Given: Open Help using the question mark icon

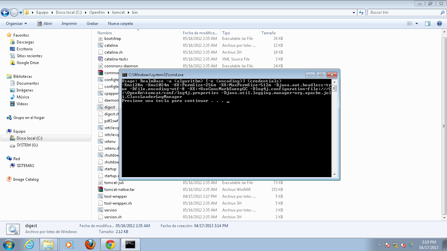Looking at the screenshot, I should [x=440, y=23].
